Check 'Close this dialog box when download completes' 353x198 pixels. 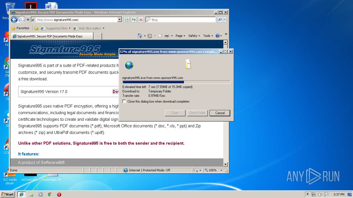(x=124, y=101)
